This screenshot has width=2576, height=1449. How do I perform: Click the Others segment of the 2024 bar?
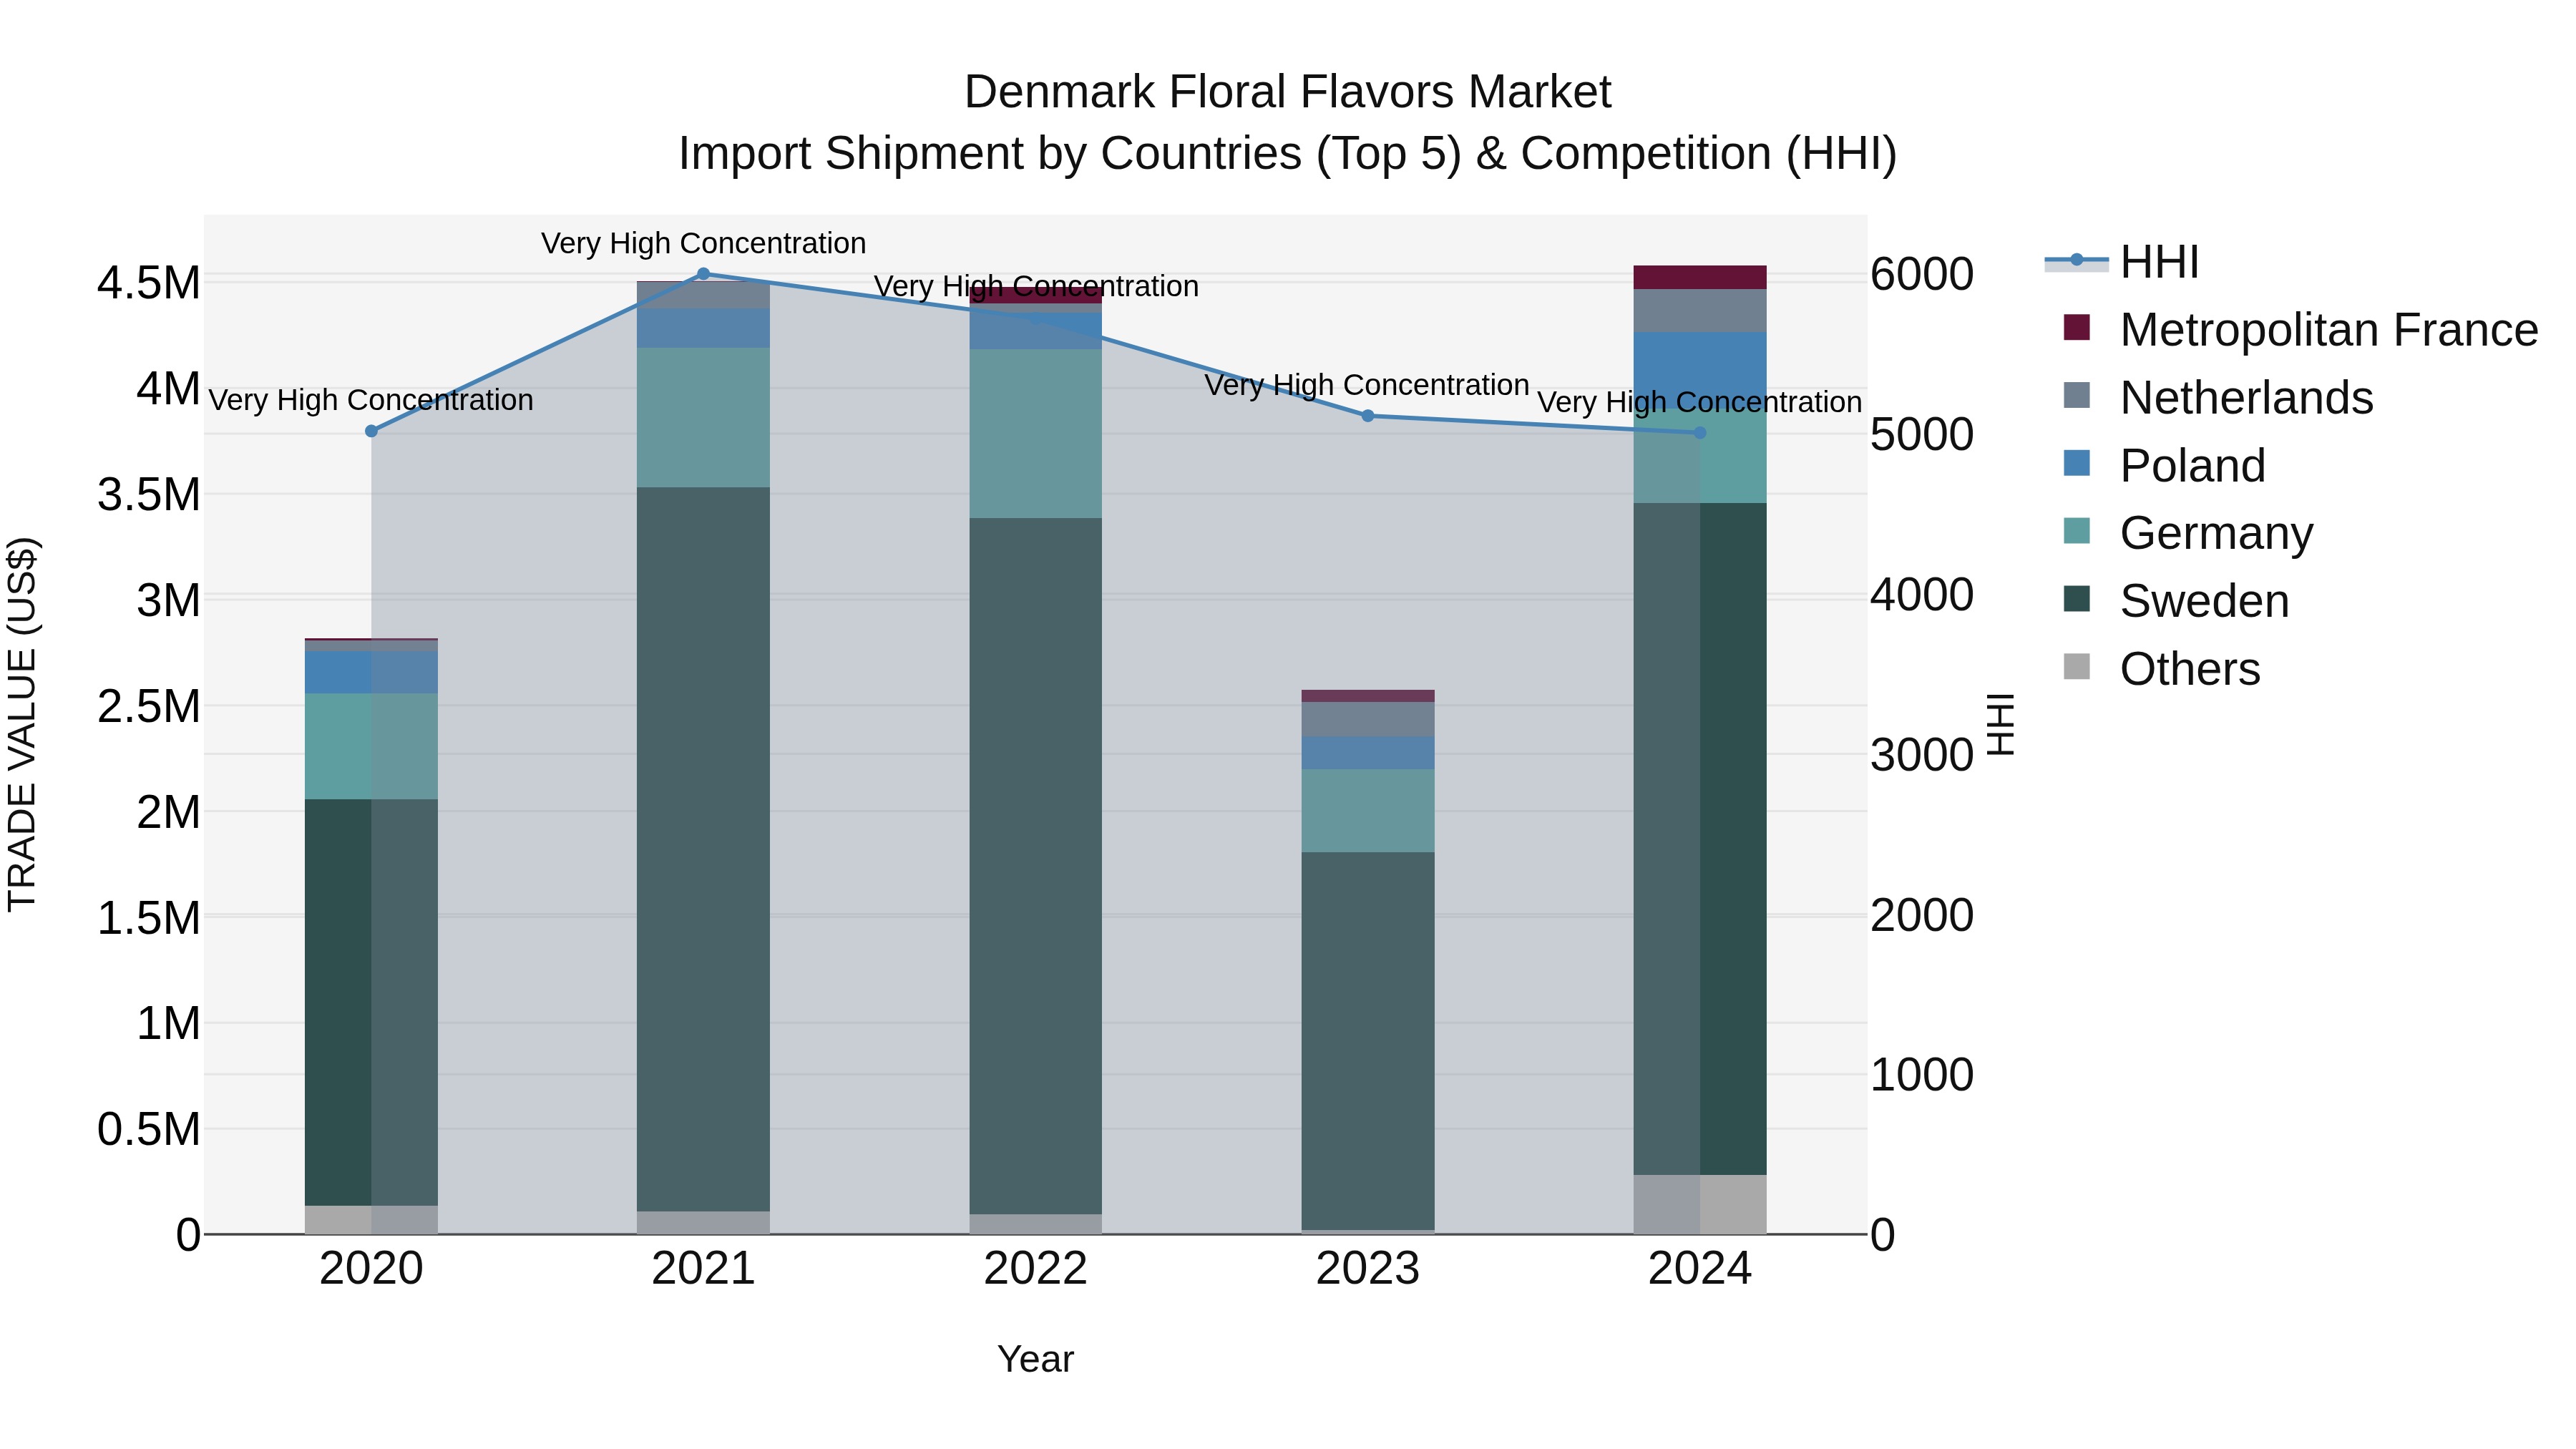[1700, 1205]
